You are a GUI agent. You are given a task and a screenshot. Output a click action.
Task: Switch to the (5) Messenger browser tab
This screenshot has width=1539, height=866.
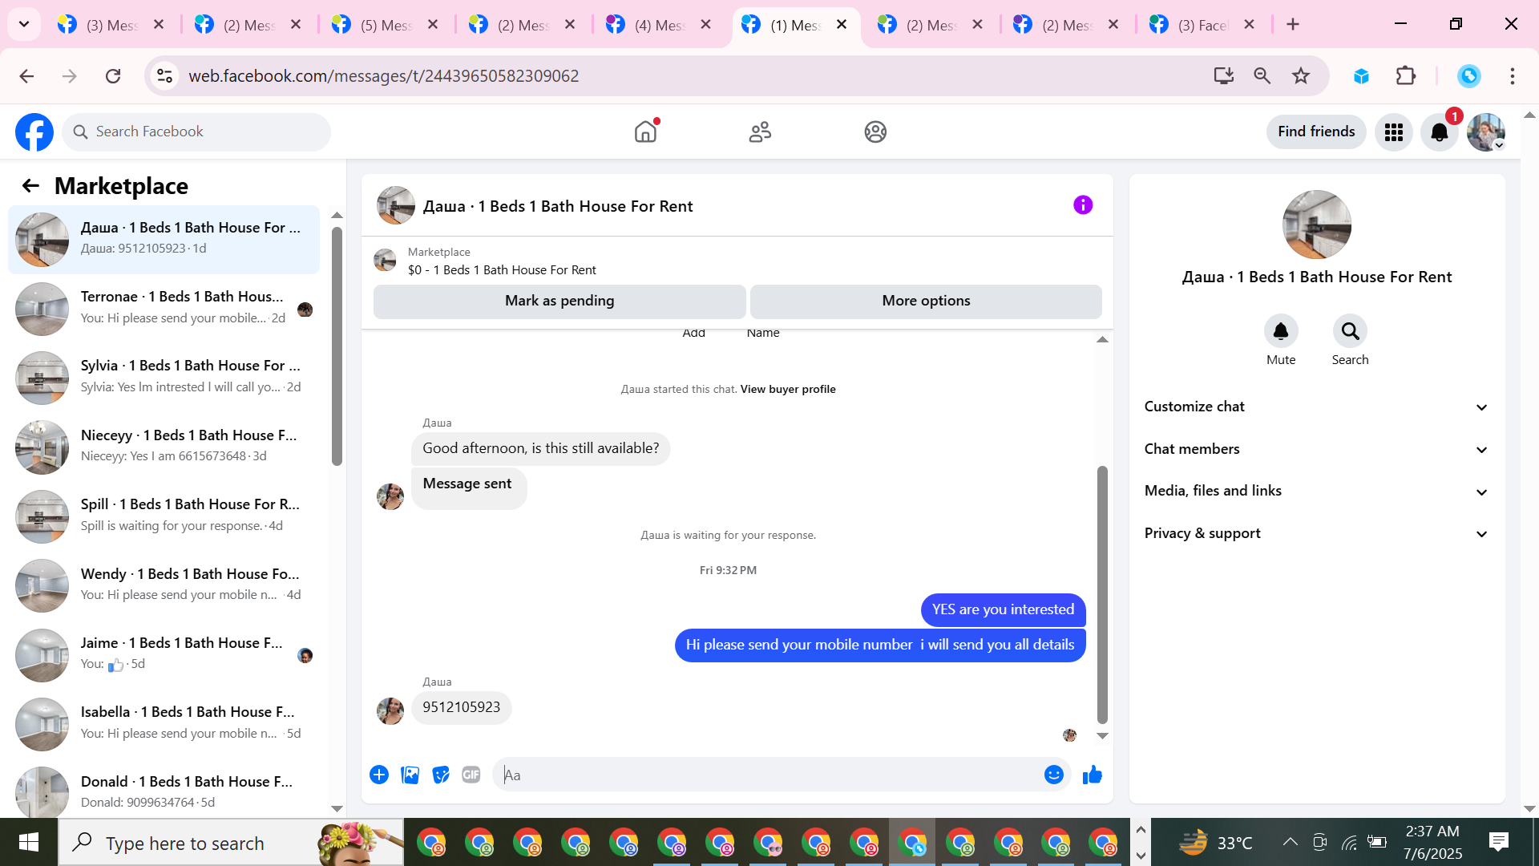(385, 25)
